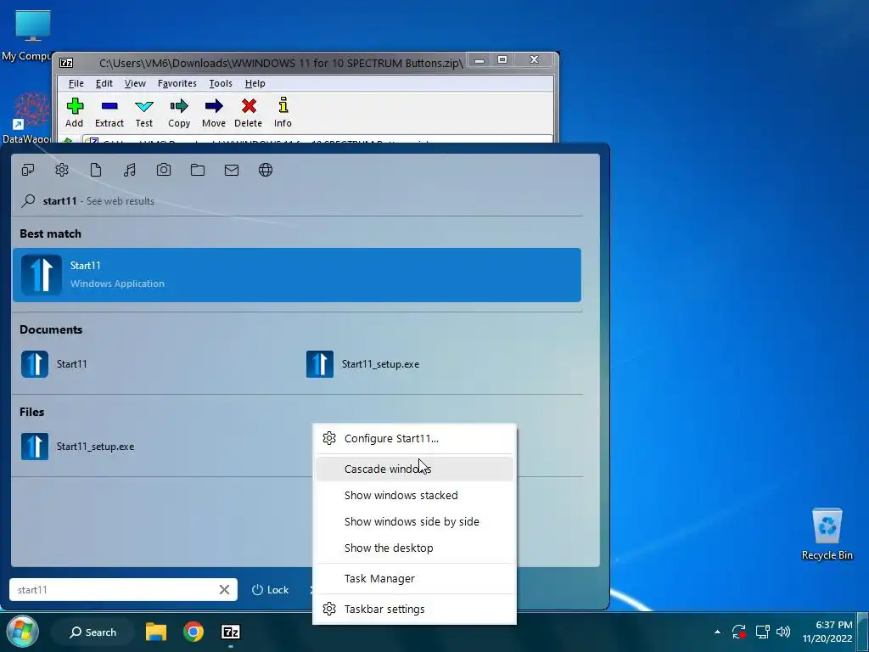Image resolution: width=869 pixels, height=652 pixels.
Task: Open the Edit menu in 7-Zip
Action: (x=104, y=83)
